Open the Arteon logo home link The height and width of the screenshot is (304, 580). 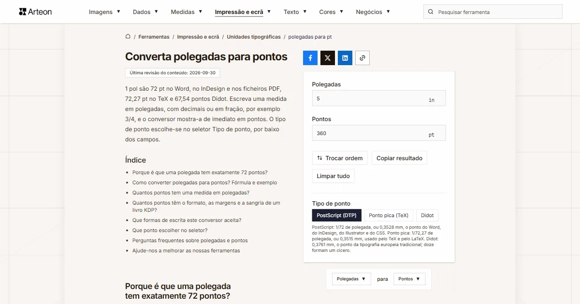35,12
